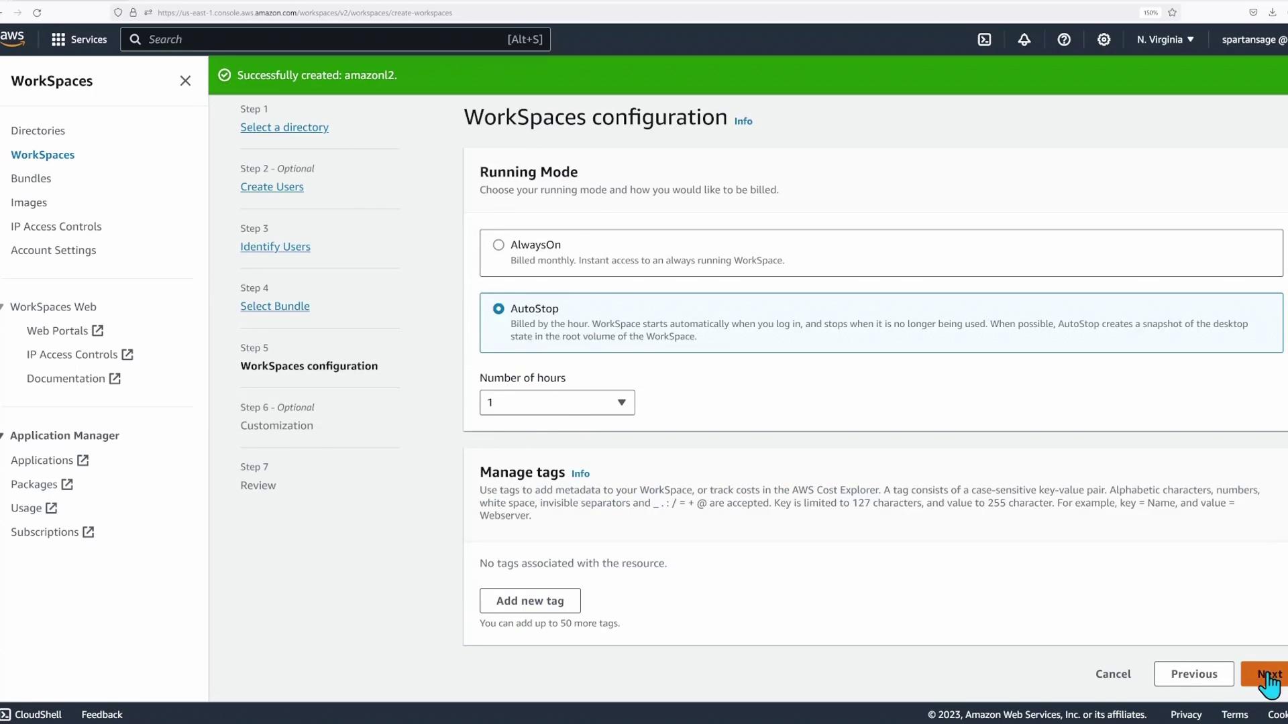
Task: Open CloudShell from the bottom footer bar
Action: pos(31,715)
